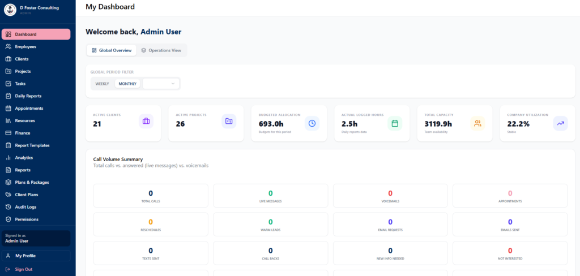This screenshot has width=580, height=276.
Task: Open the Analytics menu item
Action: point(36,158)
